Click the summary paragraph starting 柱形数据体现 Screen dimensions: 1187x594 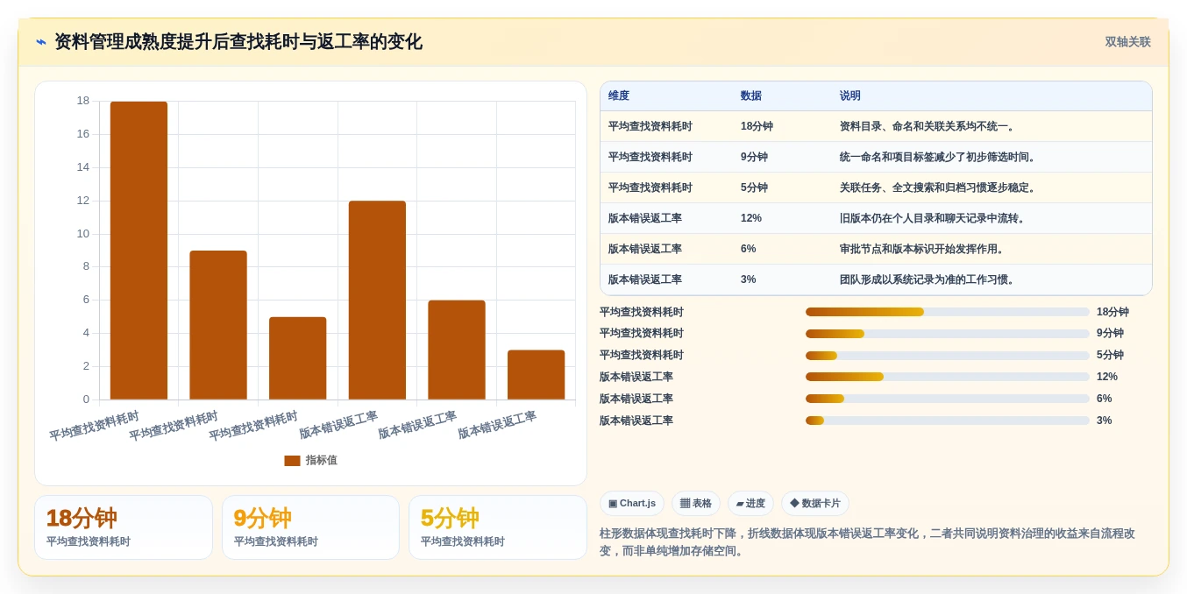pyautogui.click(x=868, y=542)
